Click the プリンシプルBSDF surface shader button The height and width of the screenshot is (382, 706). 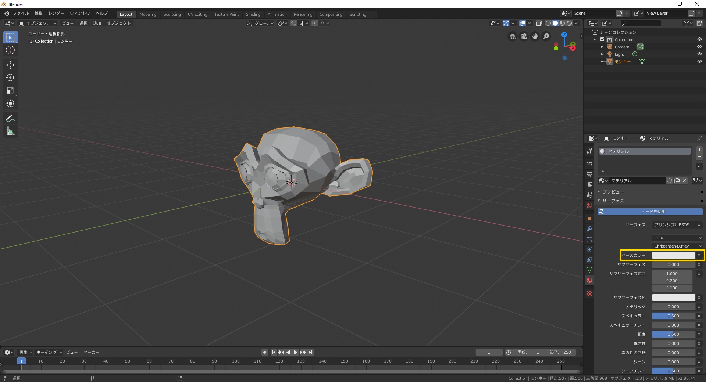click(x=674, y=225)
